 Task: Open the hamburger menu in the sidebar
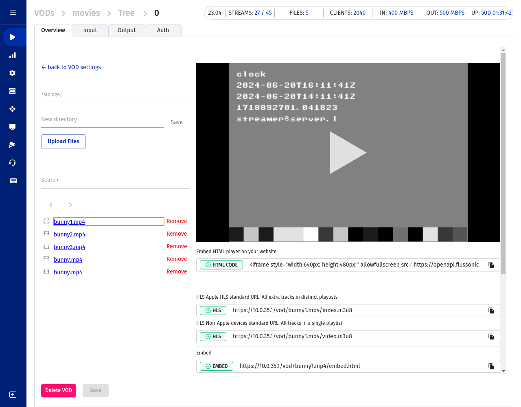click(13, 12)
